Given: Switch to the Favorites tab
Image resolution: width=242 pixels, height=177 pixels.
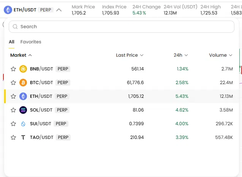Looking at the screenshot, I should tap(31, 42).
